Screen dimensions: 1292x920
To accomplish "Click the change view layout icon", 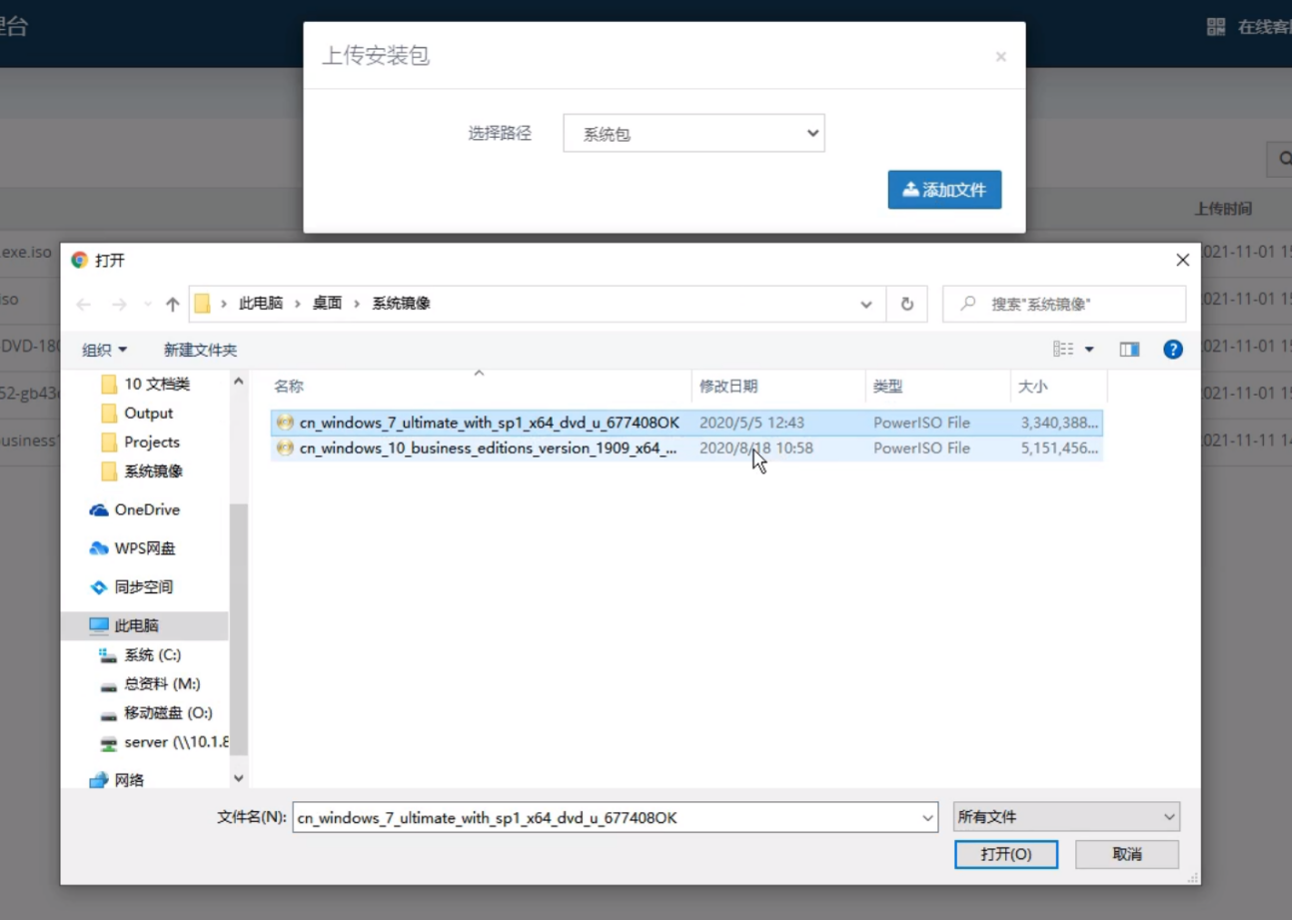I will [1064, 349].
